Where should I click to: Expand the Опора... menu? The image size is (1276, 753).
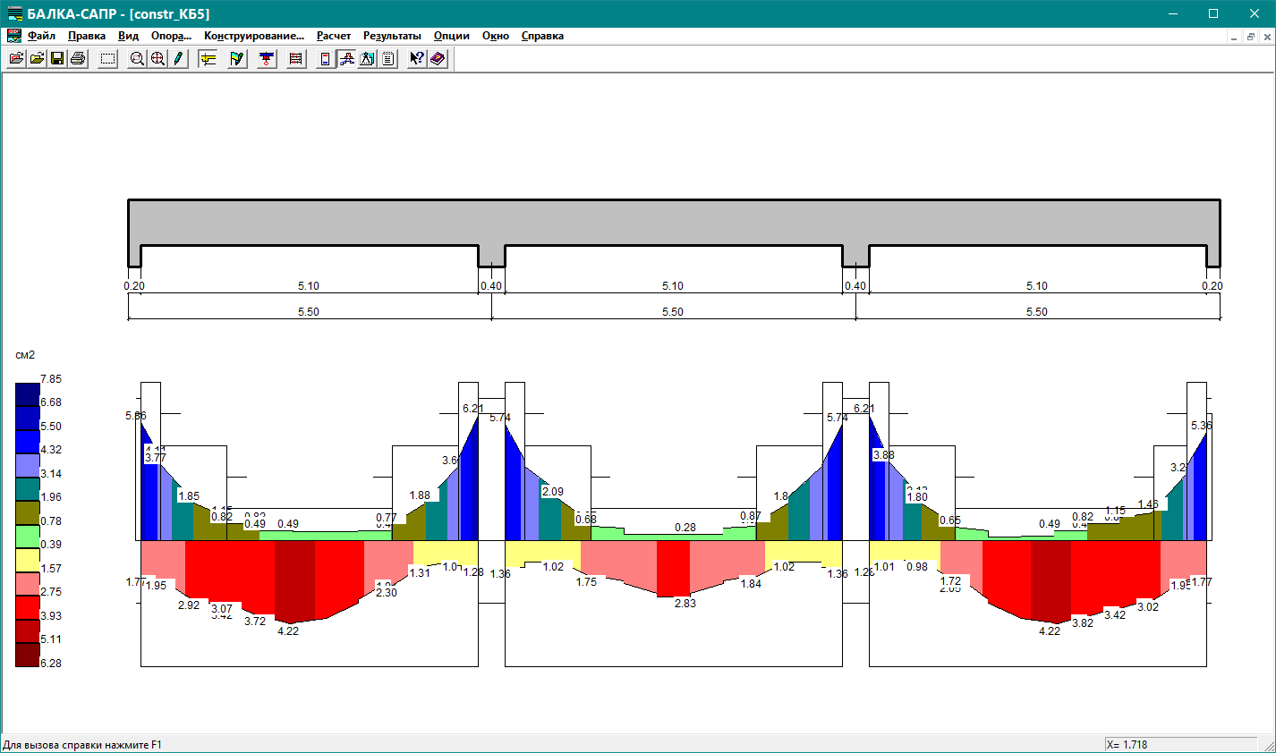(x=171, y=36)
